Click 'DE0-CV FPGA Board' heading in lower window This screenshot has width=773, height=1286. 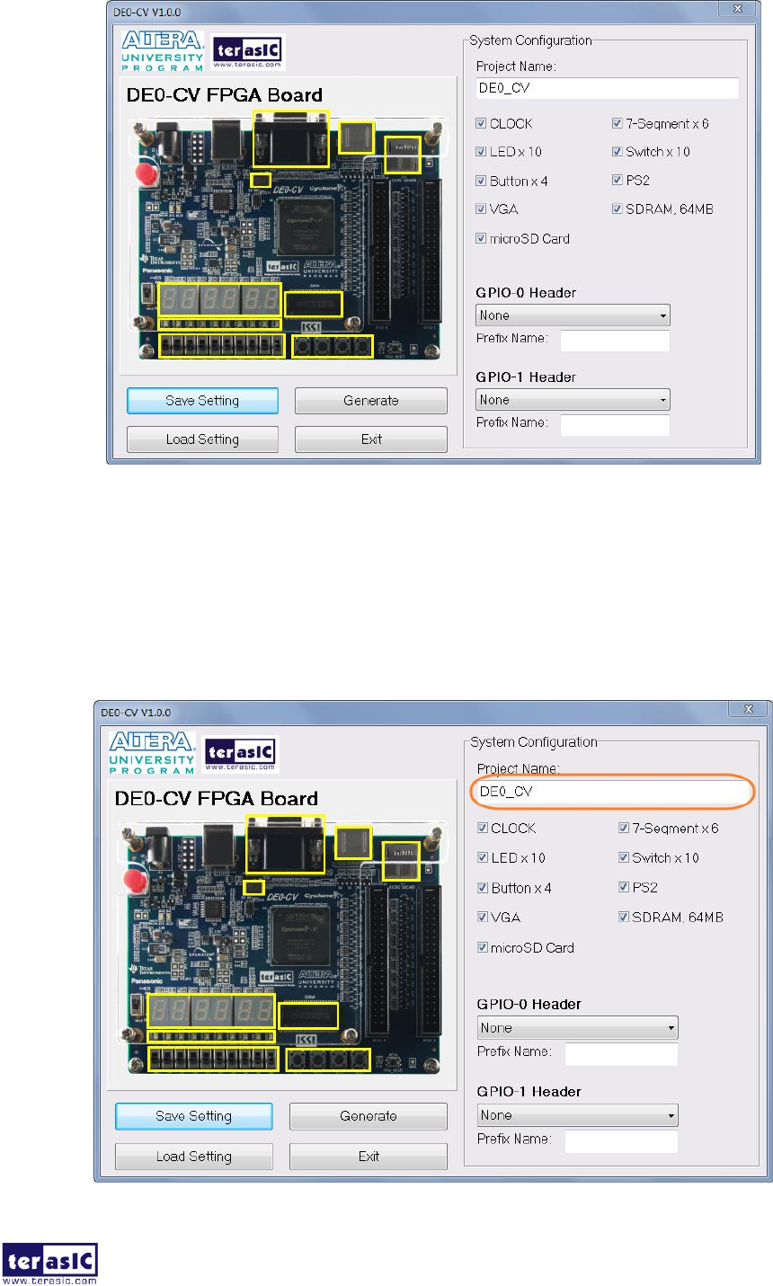click(216, 799)
